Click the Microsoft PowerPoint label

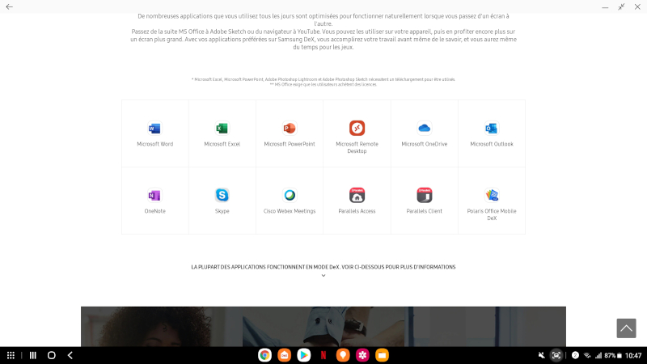290,144
